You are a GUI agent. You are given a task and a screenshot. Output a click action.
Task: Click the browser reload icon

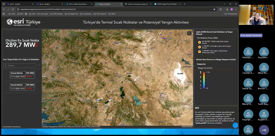click(x=12, y=10)
